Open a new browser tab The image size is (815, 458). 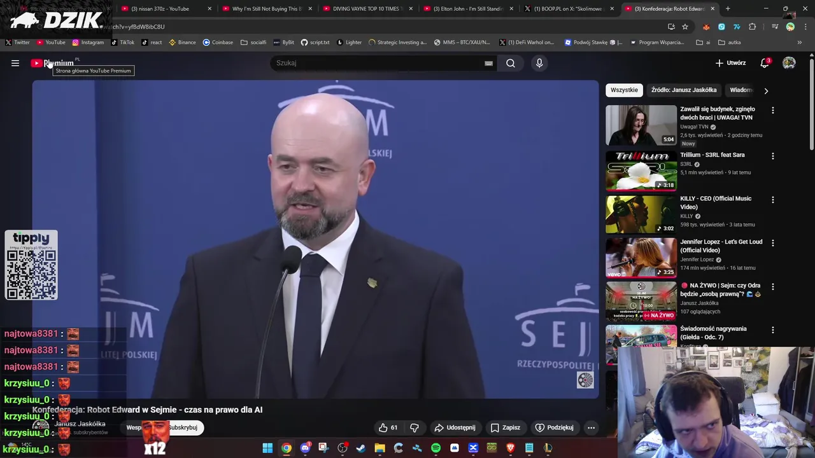point(728,9)
